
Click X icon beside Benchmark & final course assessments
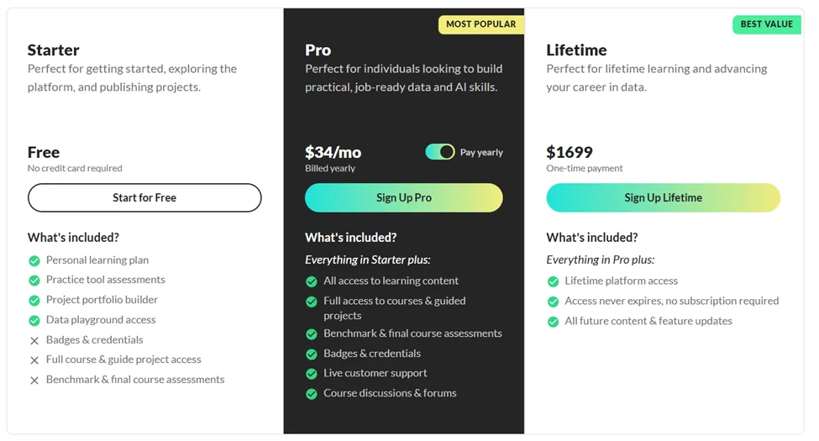34,380
